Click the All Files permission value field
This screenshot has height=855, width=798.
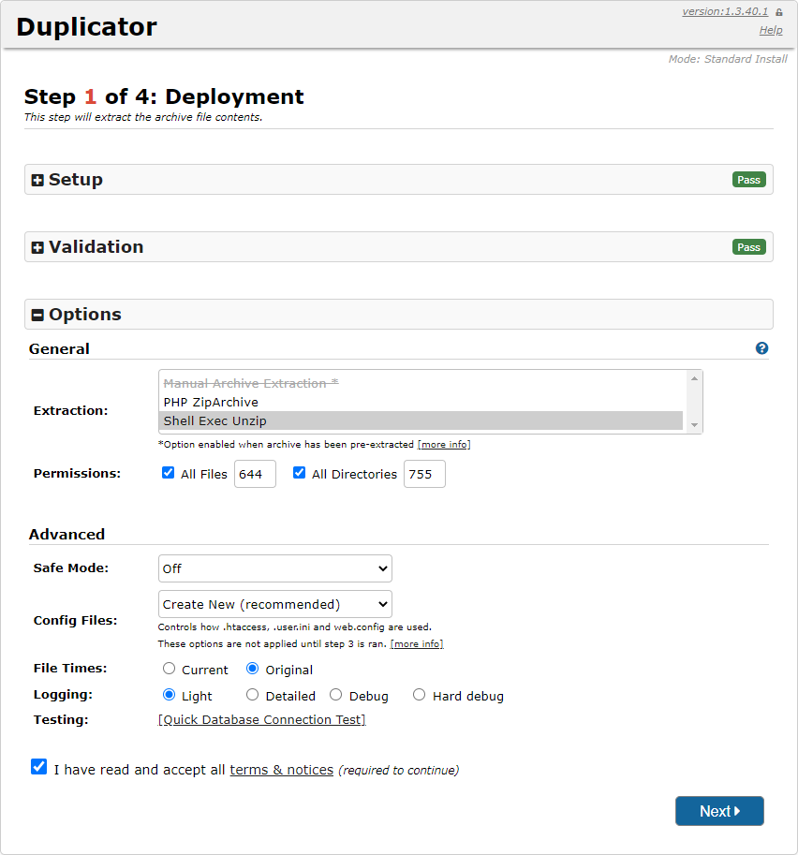click(x=255, y=474)
